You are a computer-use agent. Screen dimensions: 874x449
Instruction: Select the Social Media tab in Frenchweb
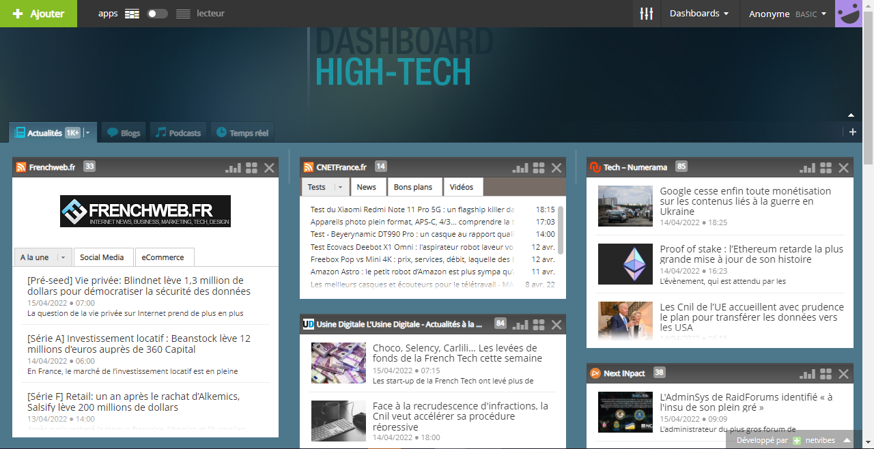[102, 257]
